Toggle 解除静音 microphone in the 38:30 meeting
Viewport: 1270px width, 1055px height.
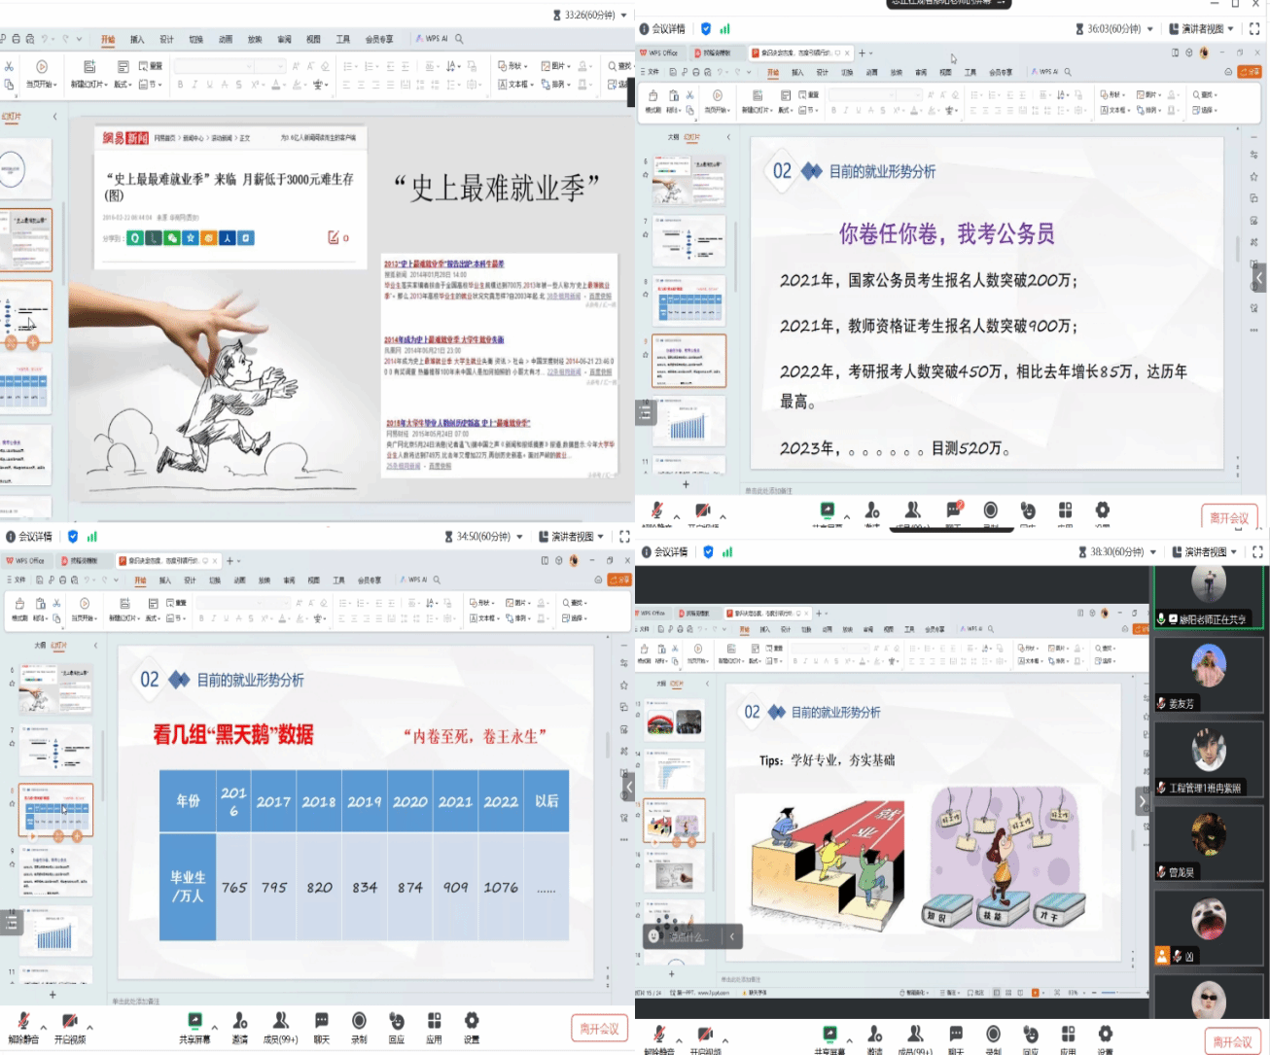(658, 1034)
